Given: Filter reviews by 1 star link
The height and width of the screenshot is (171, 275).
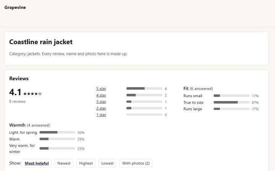Looking at the screenshot, I should (x=101, y=115).
